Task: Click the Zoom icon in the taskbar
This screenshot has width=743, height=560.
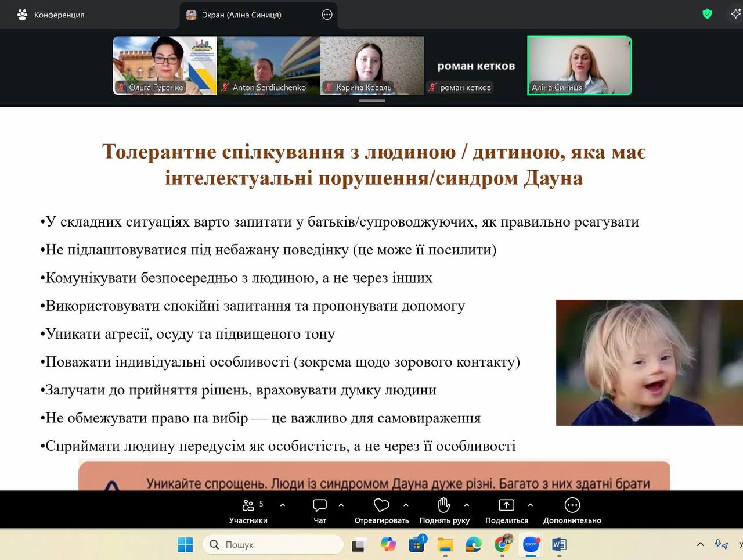Action: (x=531, y=545)
